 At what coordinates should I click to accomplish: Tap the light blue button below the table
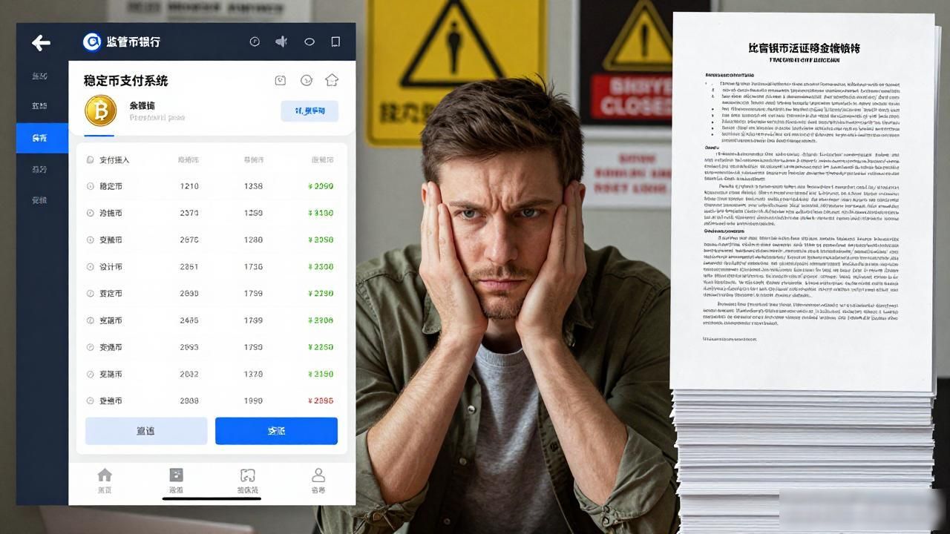(146, 431)
